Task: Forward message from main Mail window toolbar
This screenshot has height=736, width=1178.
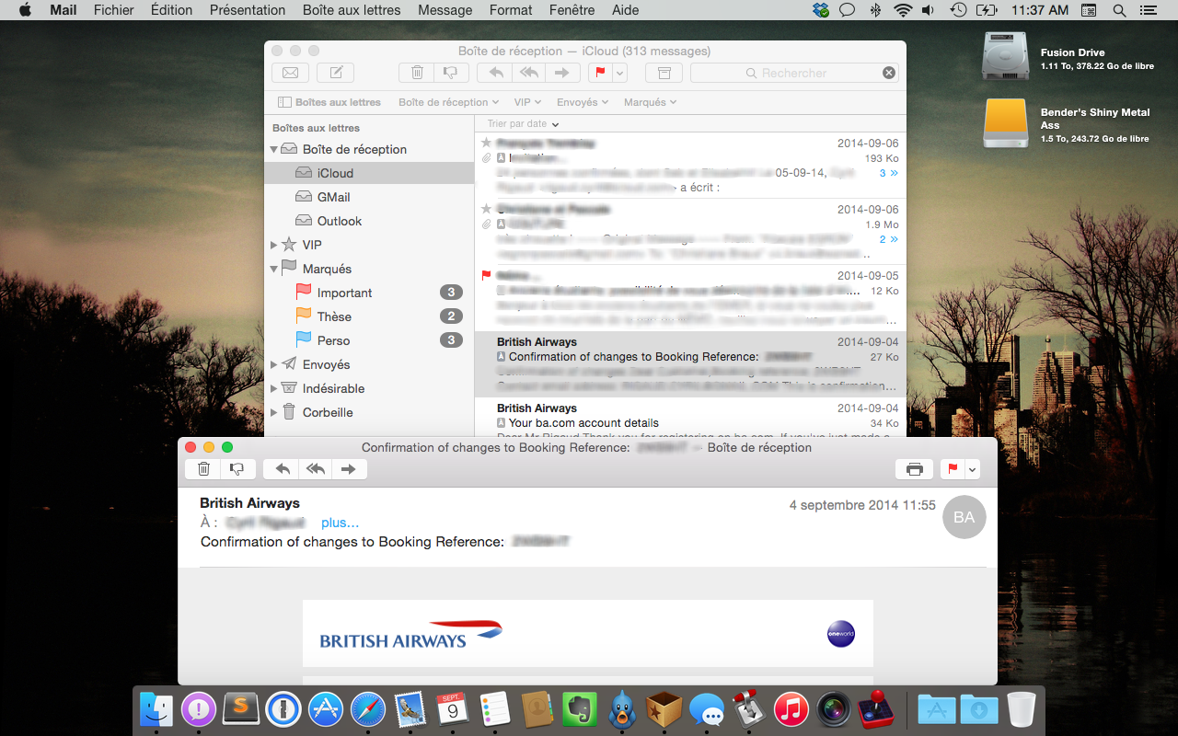Action: [x=561, y=73]
